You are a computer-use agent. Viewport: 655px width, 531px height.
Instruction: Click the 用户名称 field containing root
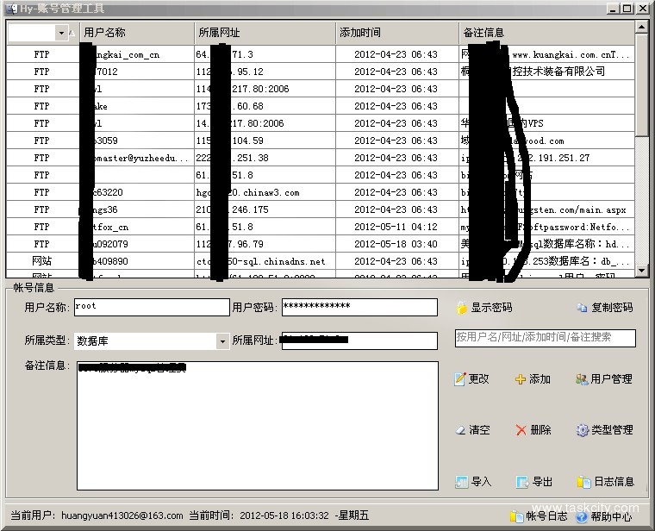(x=151, y=307)
